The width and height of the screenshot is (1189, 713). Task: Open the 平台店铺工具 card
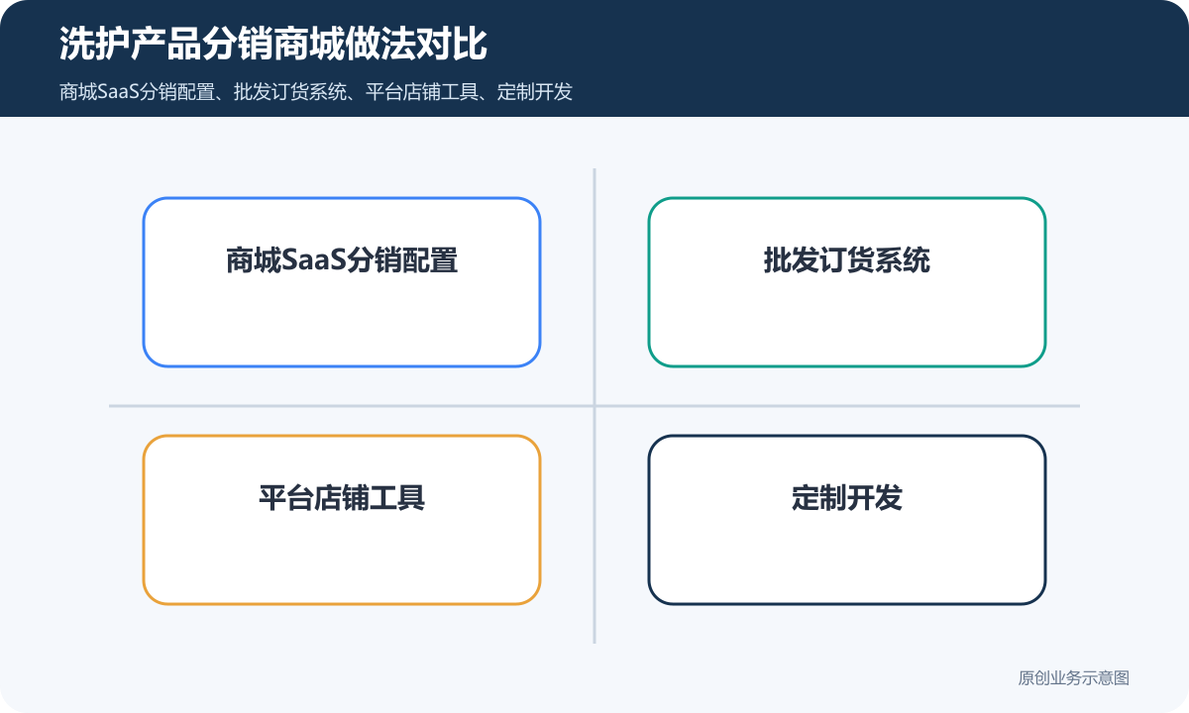tap(342, 520)
